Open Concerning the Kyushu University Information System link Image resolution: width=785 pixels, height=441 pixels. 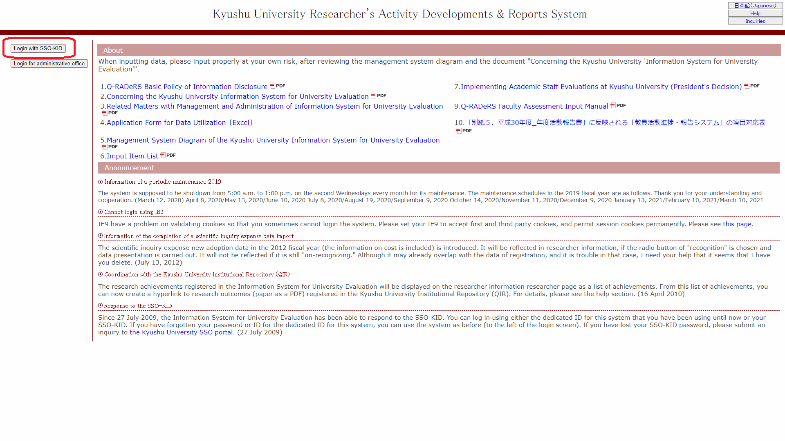click(x=238, y=96)
